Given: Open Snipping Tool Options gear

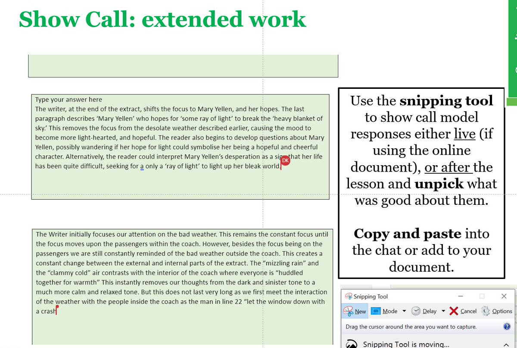Looking at the screenshot, I should point(486,311).
